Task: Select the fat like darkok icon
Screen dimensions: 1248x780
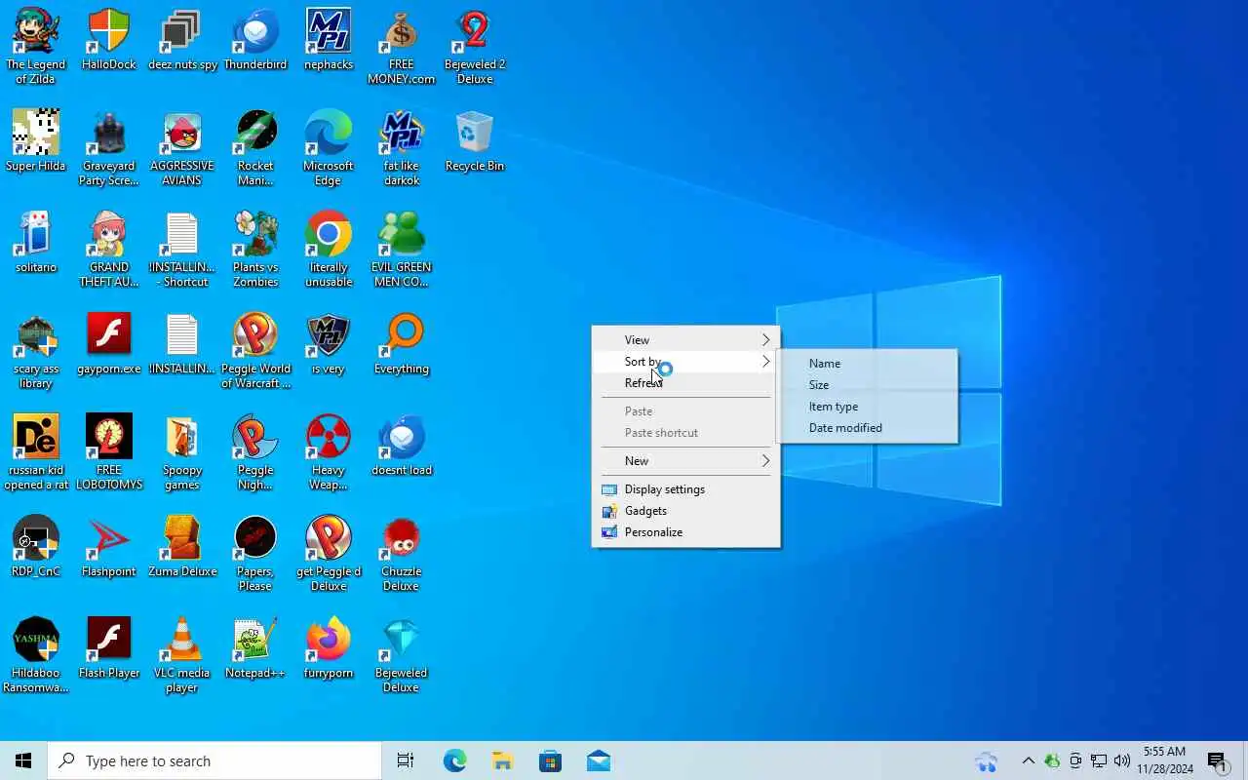Action: click(x=402, y=147)
